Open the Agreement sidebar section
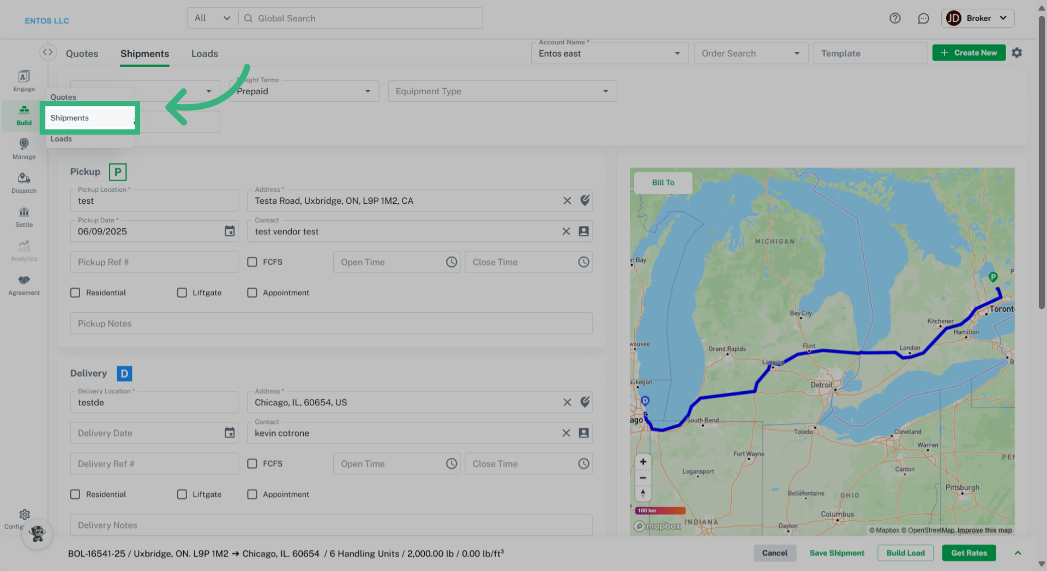Viewport: 1047px width, 571px height. [24, 285]
